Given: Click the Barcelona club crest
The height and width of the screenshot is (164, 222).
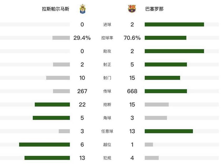Looking at the screenshot, I should point(132,9).
